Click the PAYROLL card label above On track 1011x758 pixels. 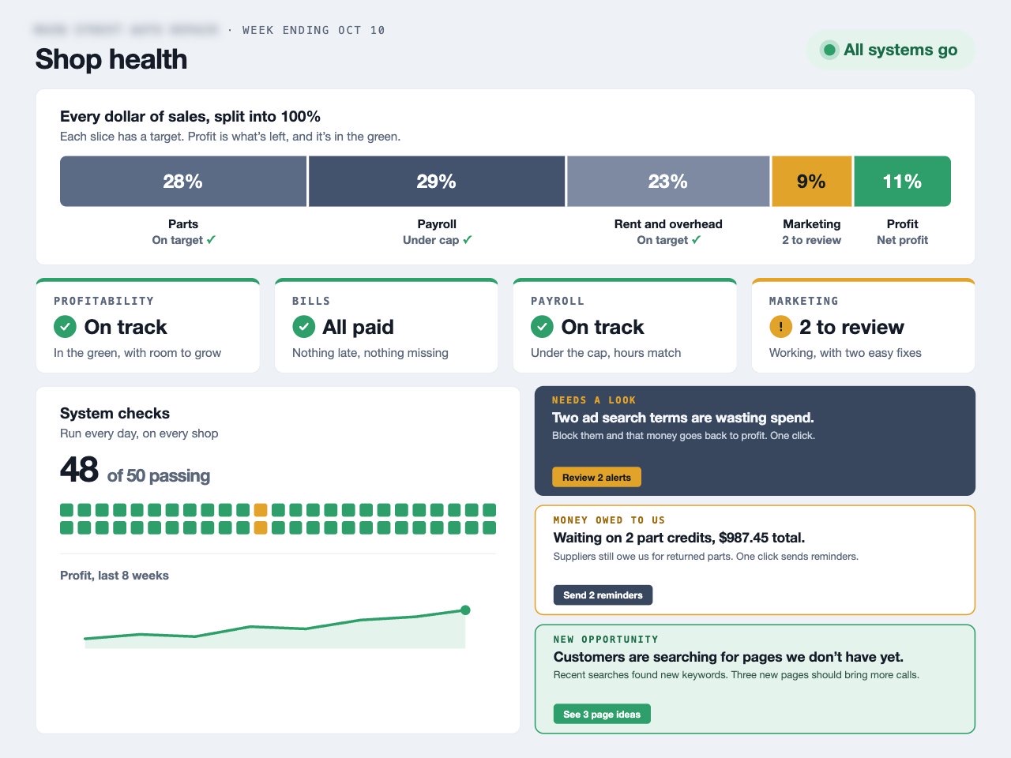pyautogui.click(x=558, y=301)
